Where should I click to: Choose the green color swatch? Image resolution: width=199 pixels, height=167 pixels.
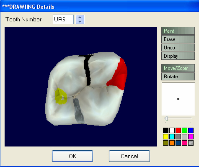[184, 131]
